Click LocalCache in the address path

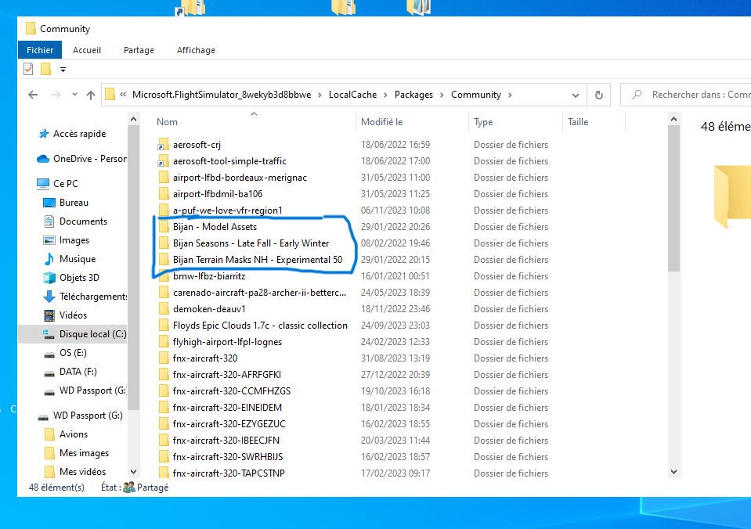352,95
